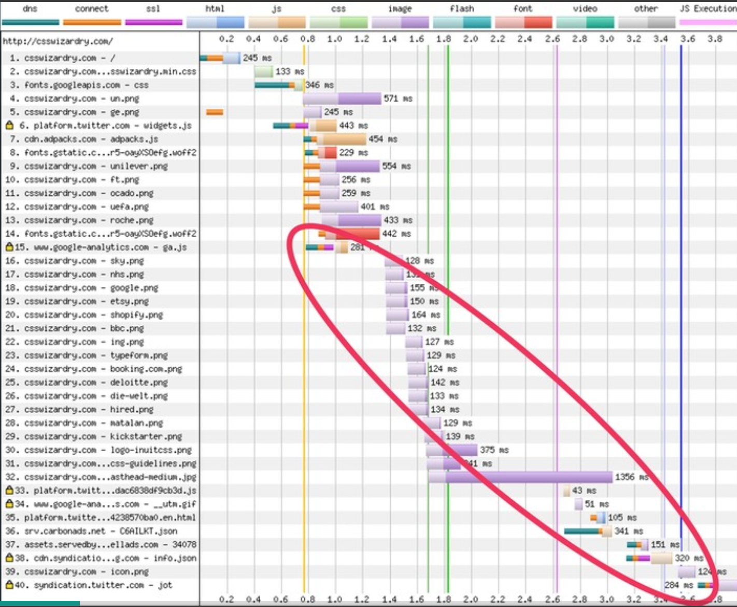
Task: Select request 2 csswizardry.min.css row
Action: (x=103, y=71)
